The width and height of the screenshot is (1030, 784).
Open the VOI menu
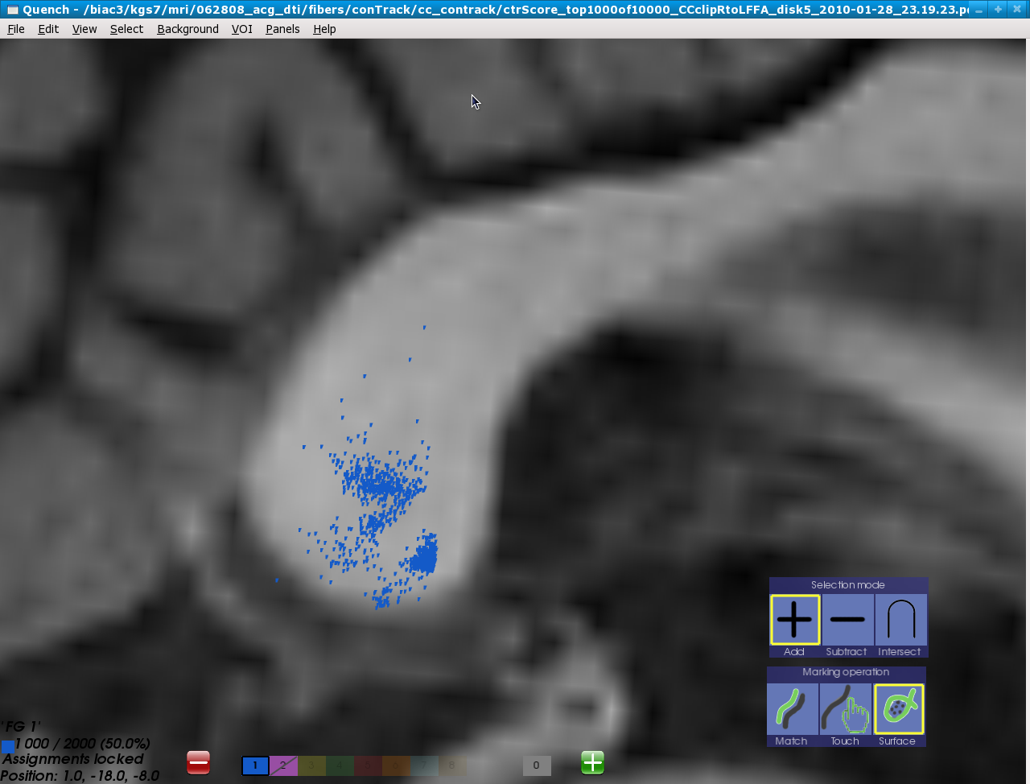click(241, 29)
